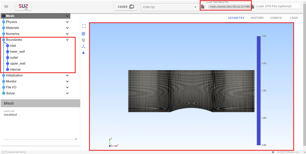Reset the camera view icon

tap(84, 26)
